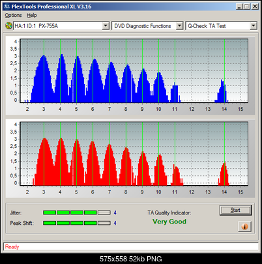Click the TA Quality Indicator label

(x=169, y=213)
